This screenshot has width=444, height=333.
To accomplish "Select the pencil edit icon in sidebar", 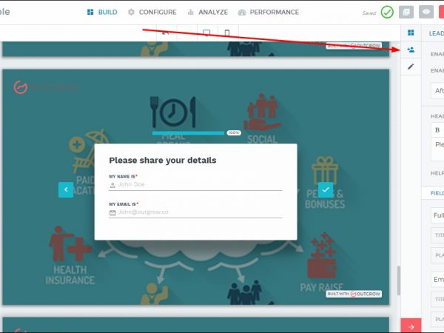I will [x=411, y=67].
